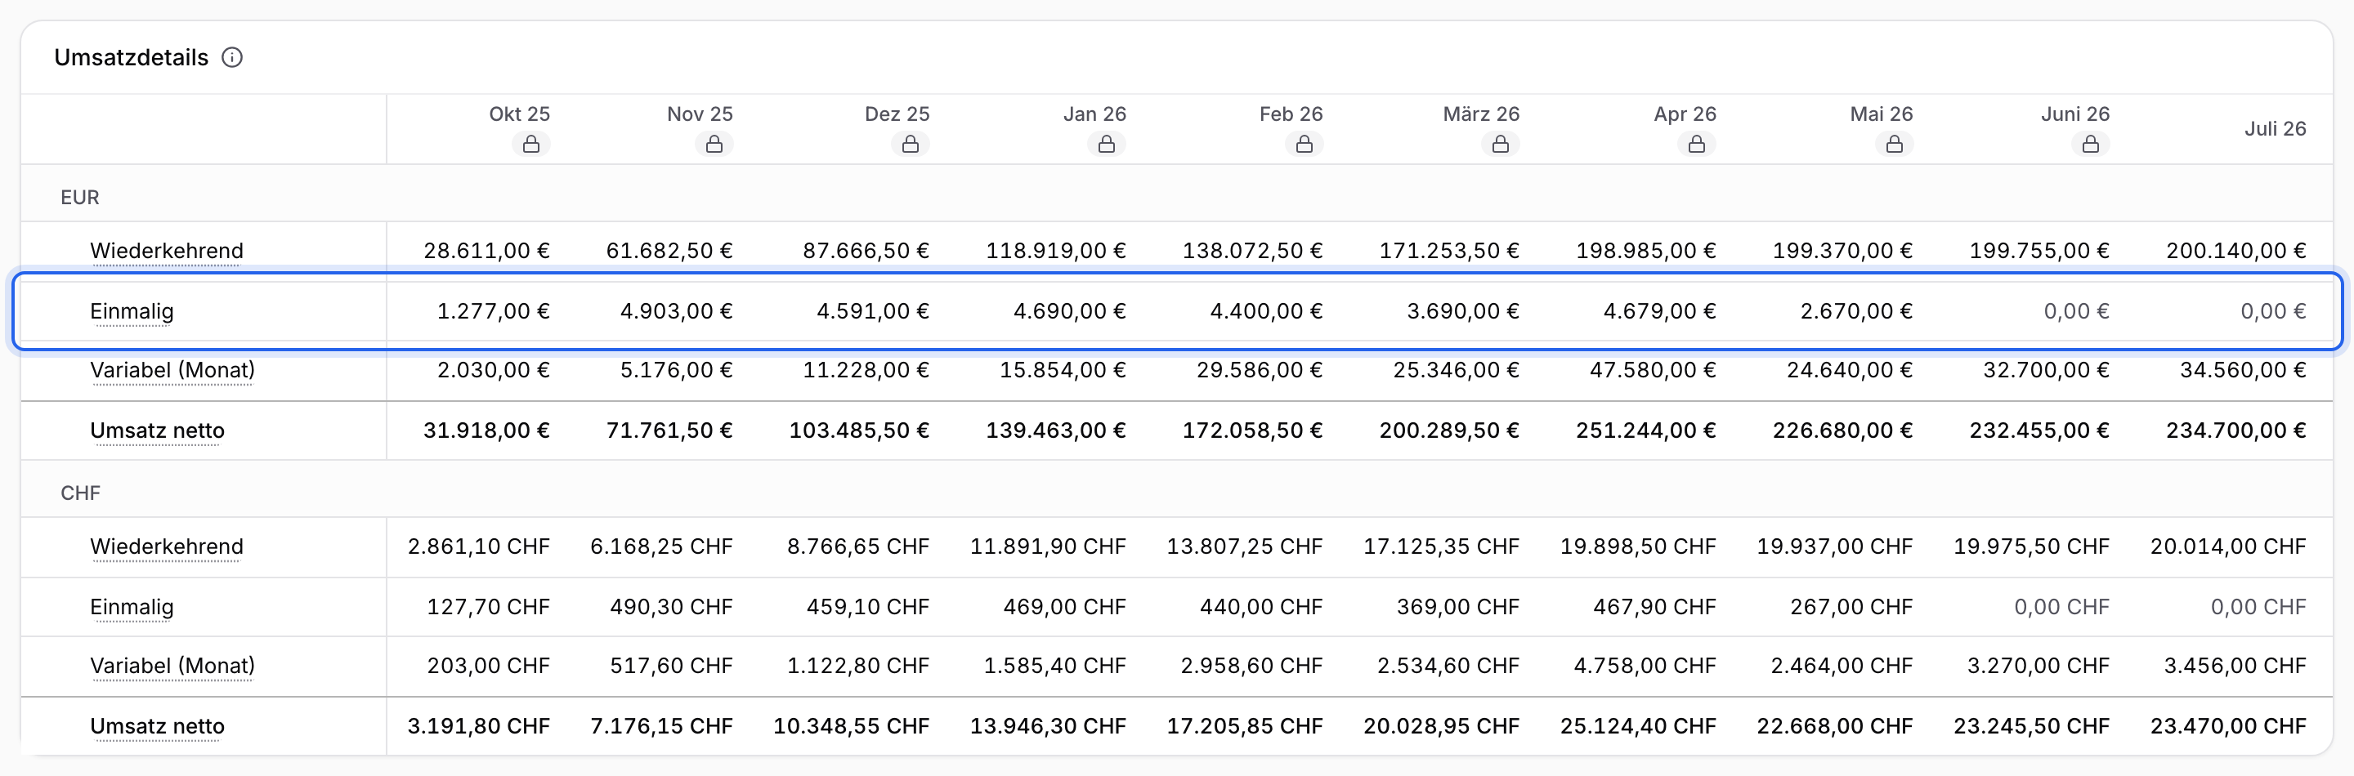The height and width of the screenshot is (776, 2354).
Task: Click the CHF Einmalig row label
Action: click(132, 607)
